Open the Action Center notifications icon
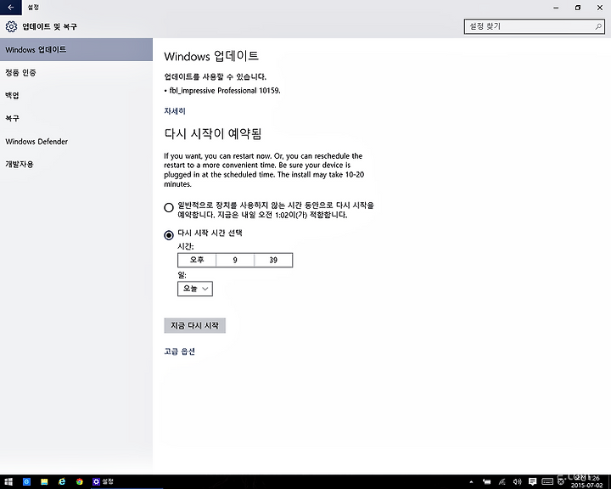Viewport: 611px width, 489px height. (x=532, y=482)
